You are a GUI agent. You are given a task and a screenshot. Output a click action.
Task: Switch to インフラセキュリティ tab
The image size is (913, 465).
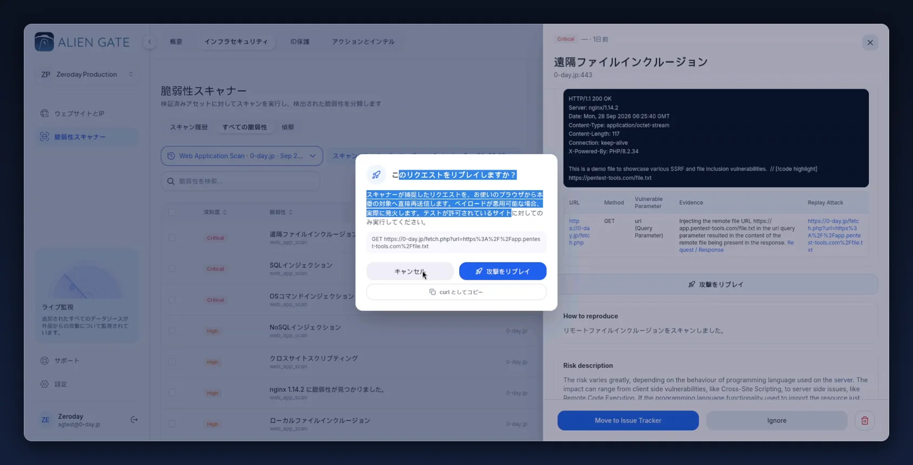click(236, 42)
